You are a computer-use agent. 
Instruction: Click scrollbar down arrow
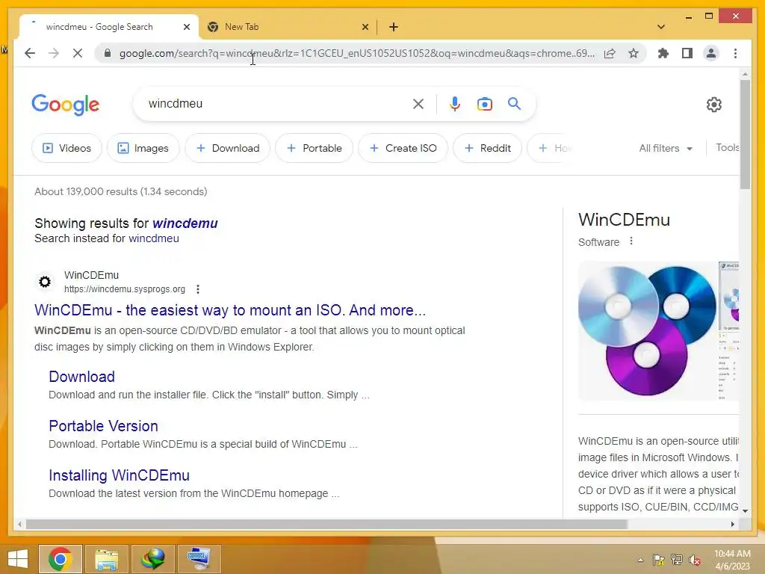(x=745, y=510)
